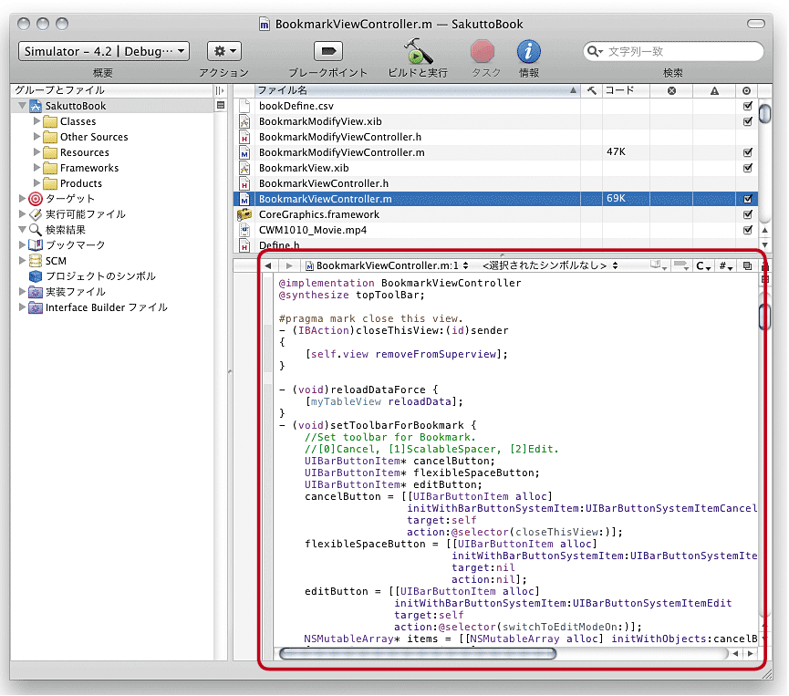Screen dimensions: 789x696
Task: Toggle target checkbox for BookmarkModifyViewController.m
Action: (x=748, y=152)
